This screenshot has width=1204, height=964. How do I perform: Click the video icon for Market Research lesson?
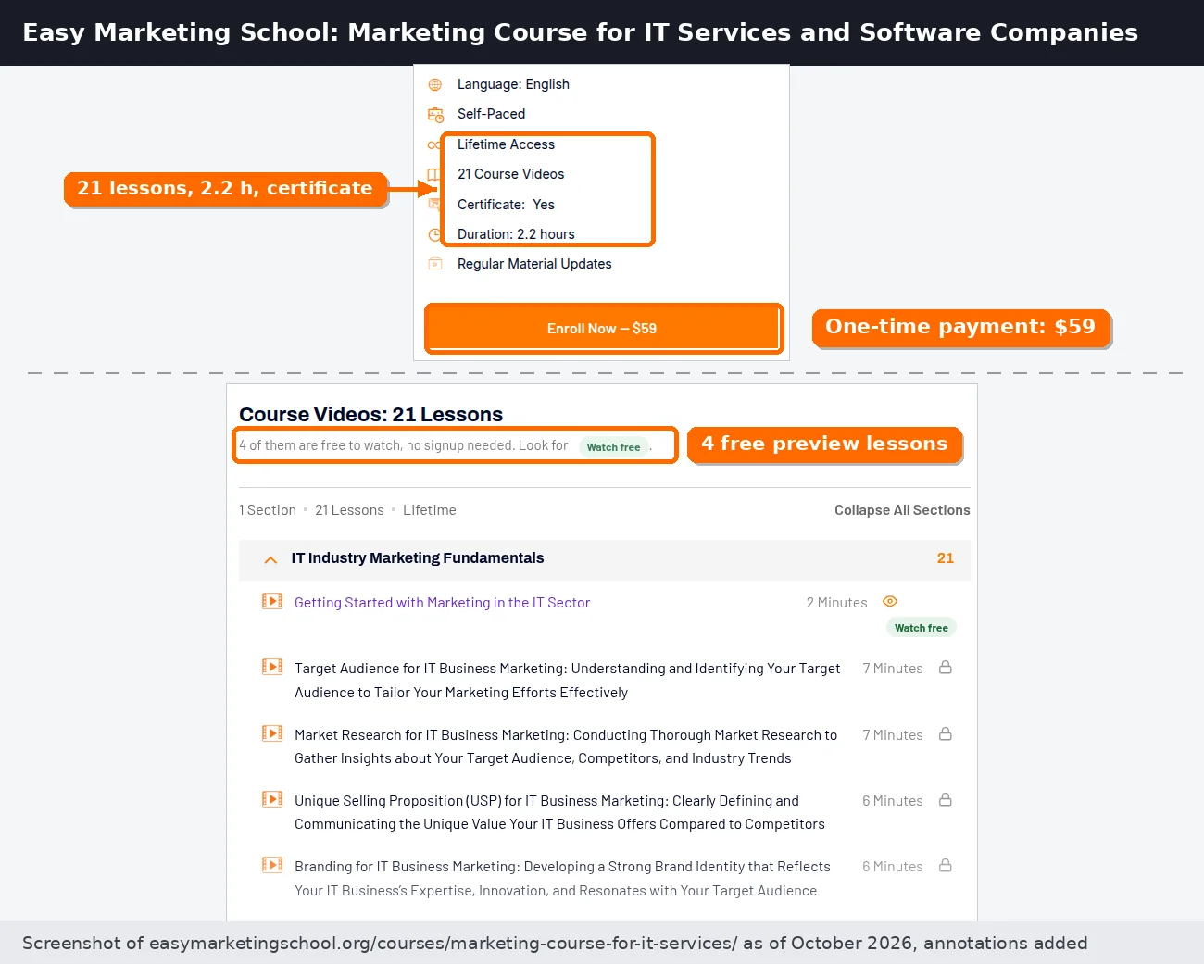tap(272, 733)
